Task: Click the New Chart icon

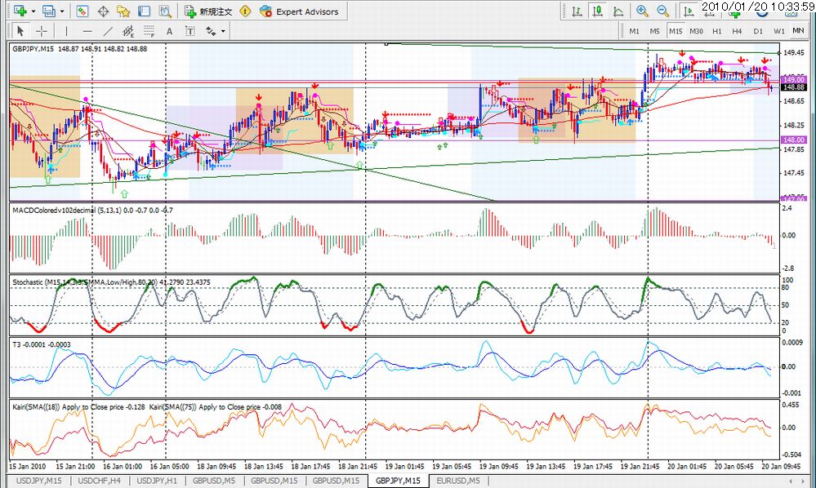Action: tap(20, 11)
